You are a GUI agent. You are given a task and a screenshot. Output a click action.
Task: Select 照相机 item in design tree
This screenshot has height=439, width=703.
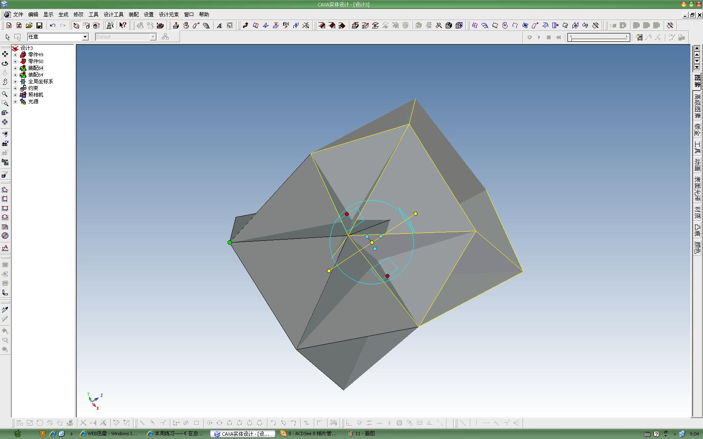click(36, 95)
